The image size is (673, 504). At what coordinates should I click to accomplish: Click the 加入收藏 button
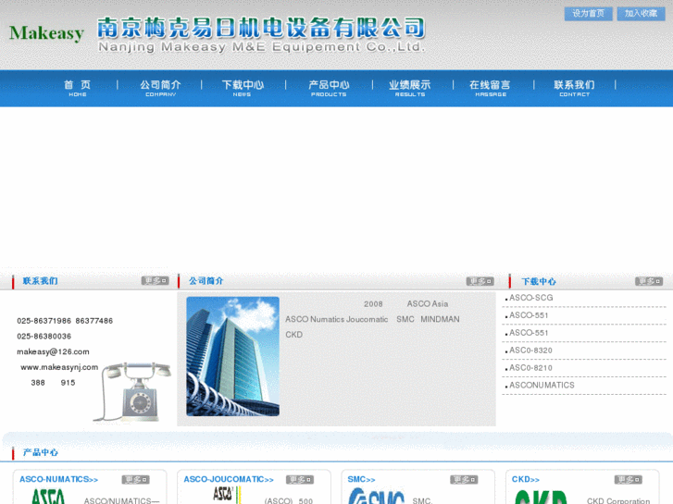[641, 14]
